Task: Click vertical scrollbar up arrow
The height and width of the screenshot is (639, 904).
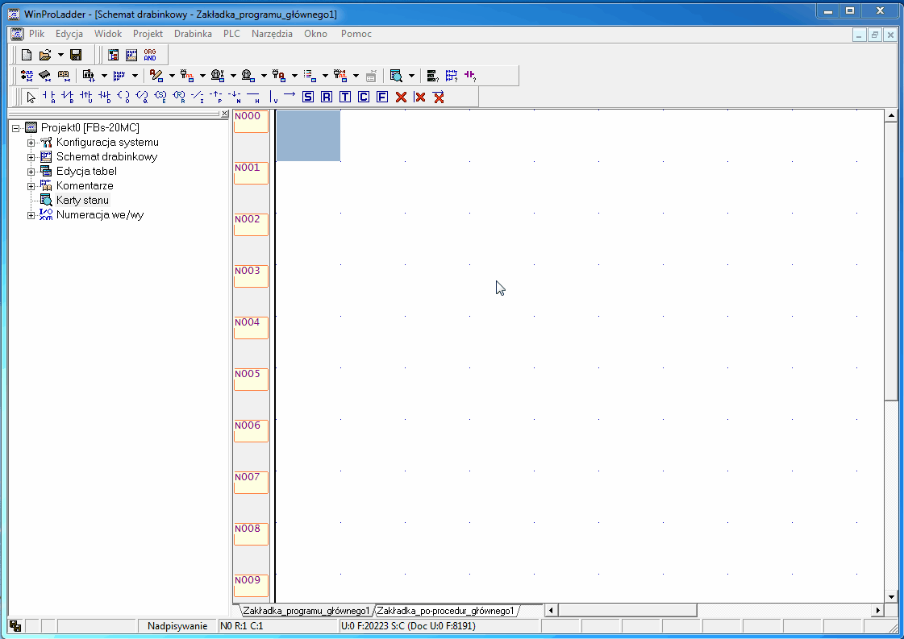Action: (x=891, y=116)
